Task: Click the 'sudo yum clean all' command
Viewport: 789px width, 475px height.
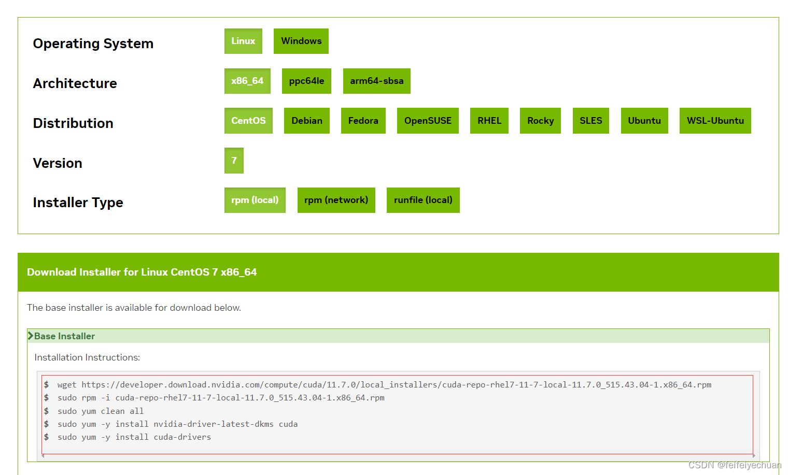Action: coord(101,411)
